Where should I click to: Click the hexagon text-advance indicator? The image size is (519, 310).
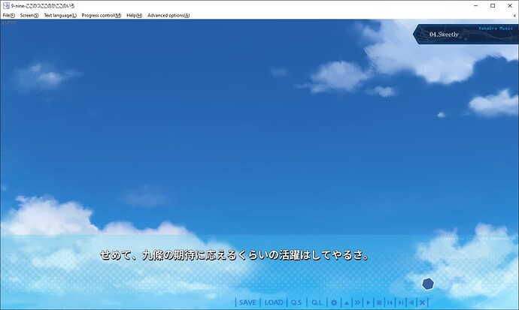tap(428, 284)
